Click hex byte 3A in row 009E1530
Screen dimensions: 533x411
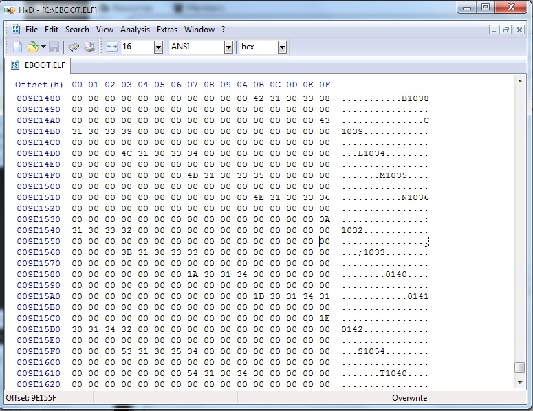pyautogui.click(x=325, y=219)
